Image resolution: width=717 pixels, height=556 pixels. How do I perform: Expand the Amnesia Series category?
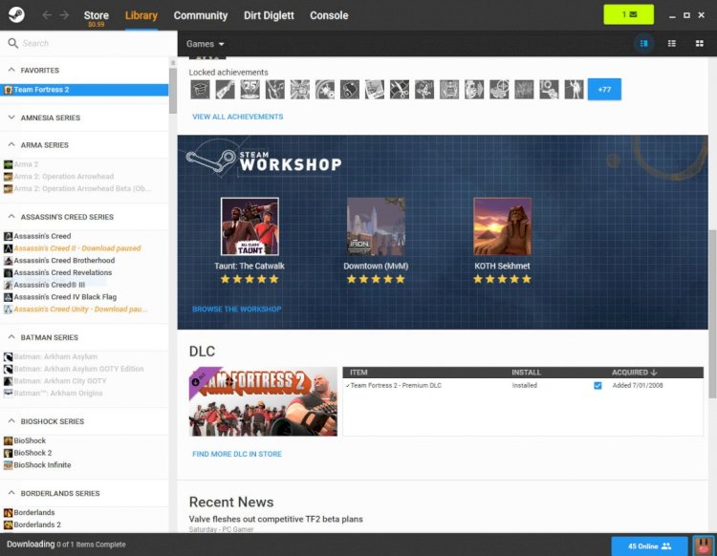point(11,118)
